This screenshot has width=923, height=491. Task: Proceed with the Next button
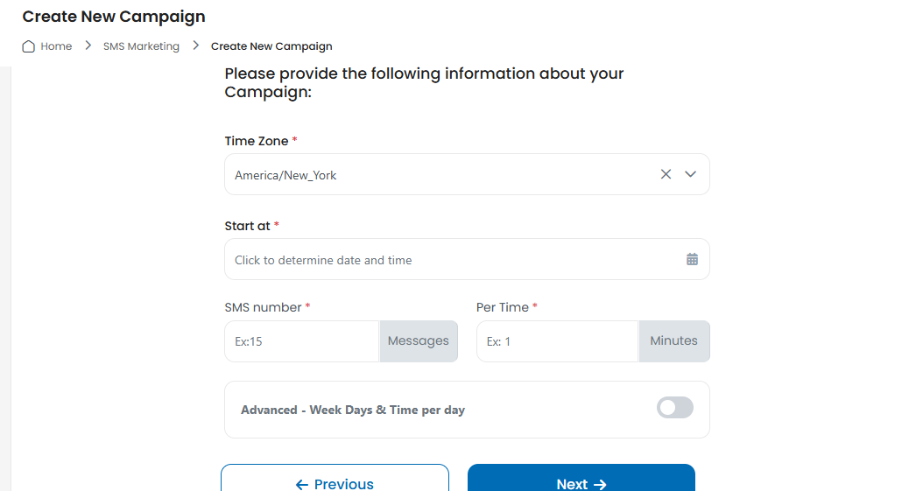tap(581, 478)
